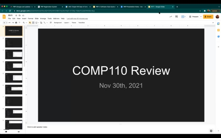Open the View menu
Viewport: 221px width, 138px height.
(x=18, y=18)
